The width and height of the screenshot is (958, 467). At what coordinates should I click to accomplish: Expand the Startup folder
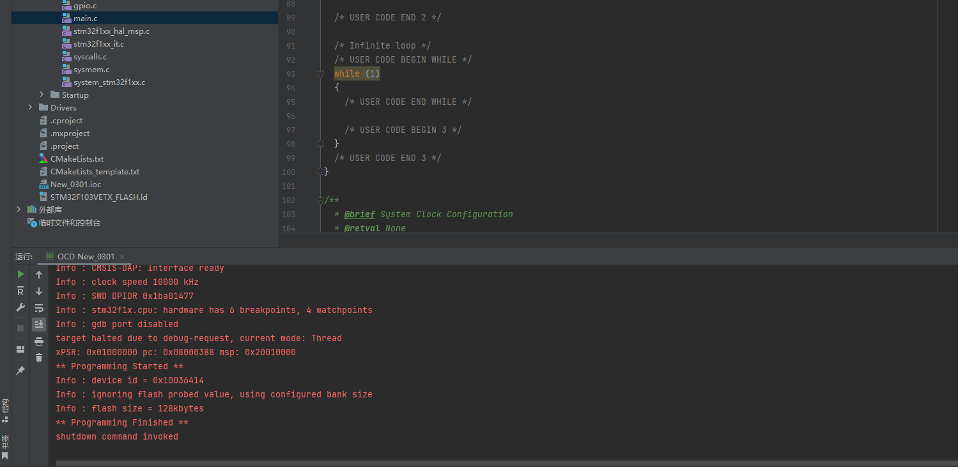pos(42,95)
